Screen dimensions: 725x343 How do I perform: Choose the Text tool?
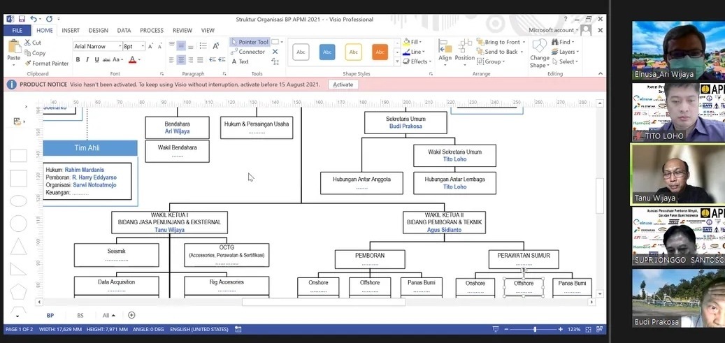click(240, 61)
